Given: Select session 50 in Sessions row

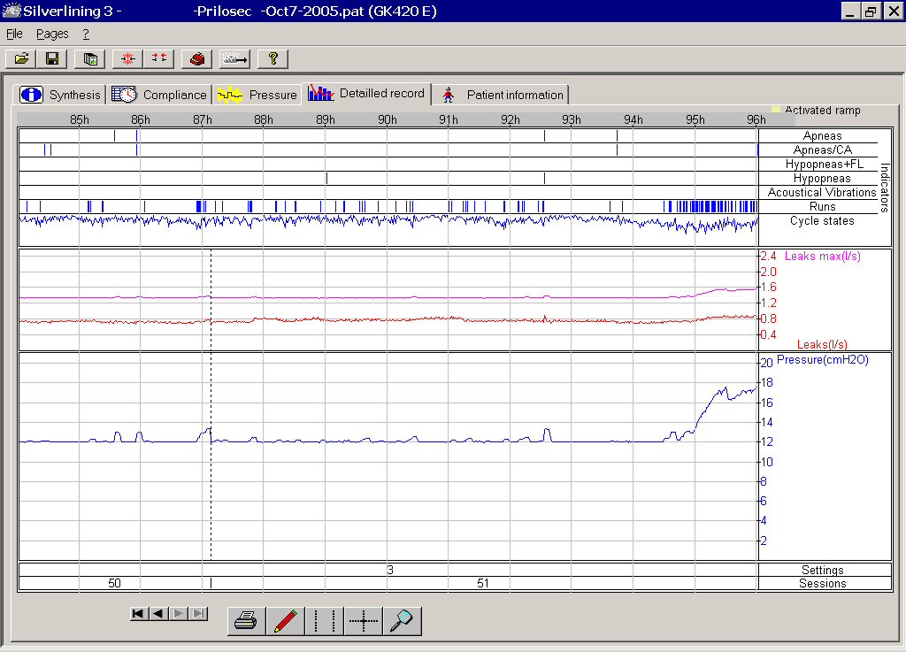Looking at the screenshot, I should coord(114,583).
